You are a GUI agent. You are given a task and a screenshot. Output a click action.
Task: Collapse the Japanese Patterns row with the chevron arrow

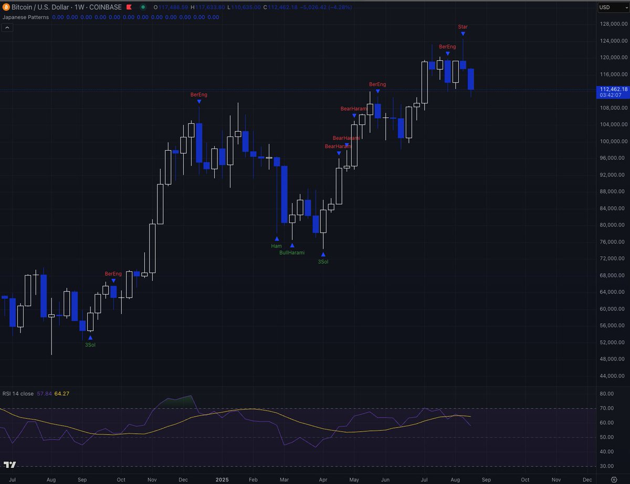[x=7, y=27]
